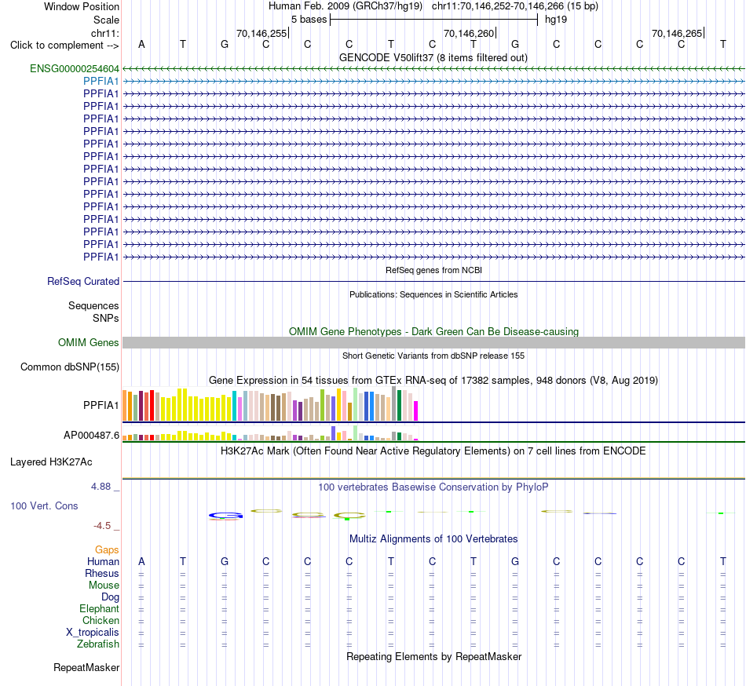The width and height of the screenshot is (746, 686).
Task: Click the chr11: base position label
Action: click(x=104, y=33)
